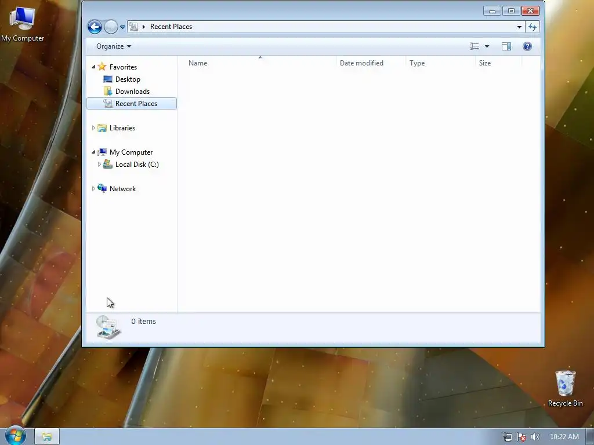Sort by the Type column

pyautogui.click(x=441, y=63)
